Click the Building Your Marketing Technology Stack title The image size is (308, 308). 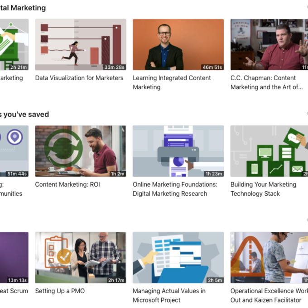(263, 189)
